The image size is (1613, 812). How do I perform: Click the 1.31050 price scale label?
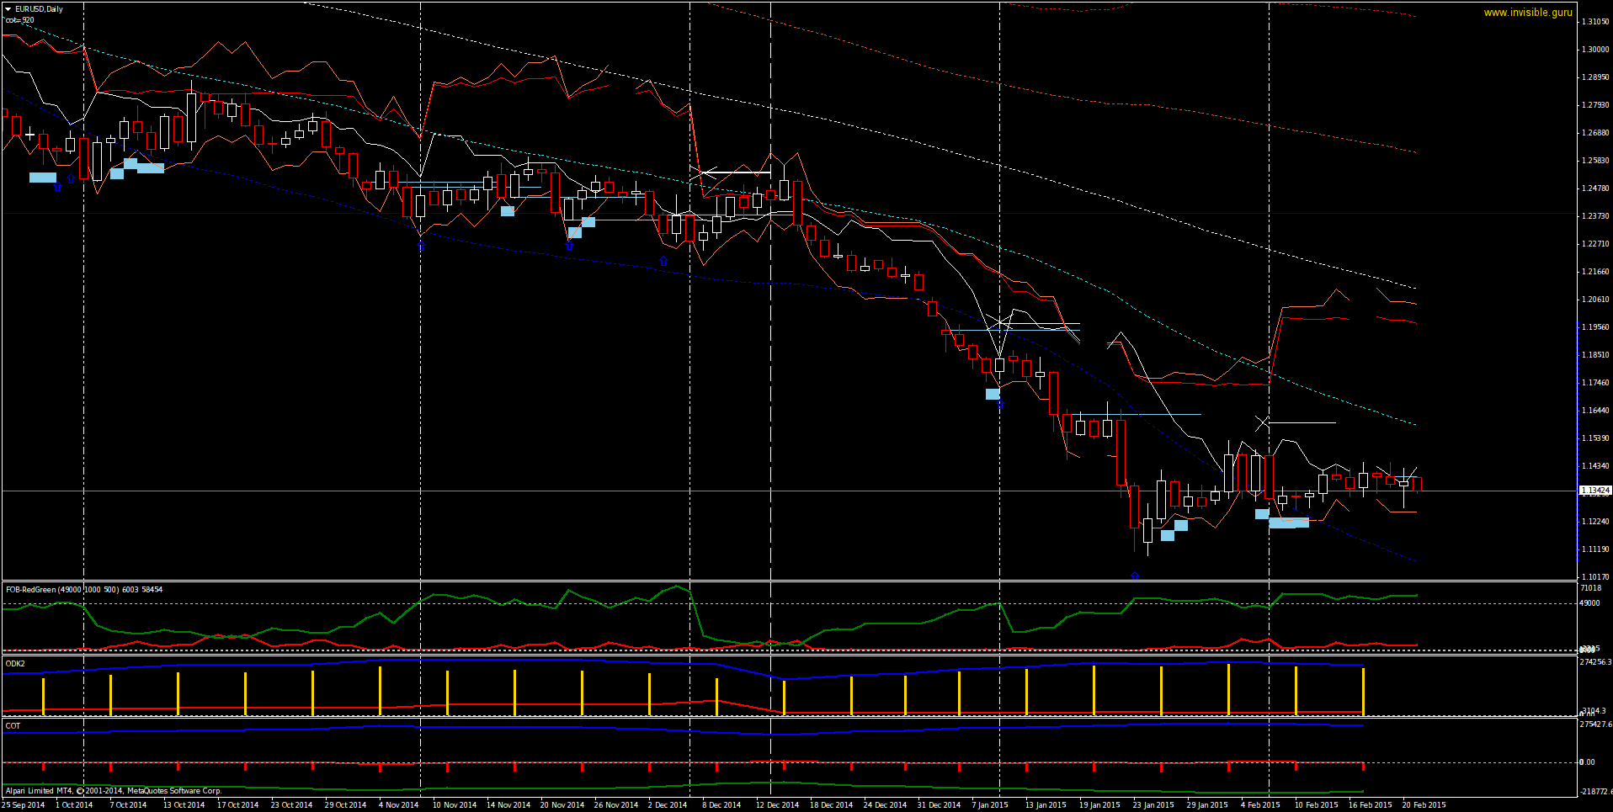click(1595, 22)
